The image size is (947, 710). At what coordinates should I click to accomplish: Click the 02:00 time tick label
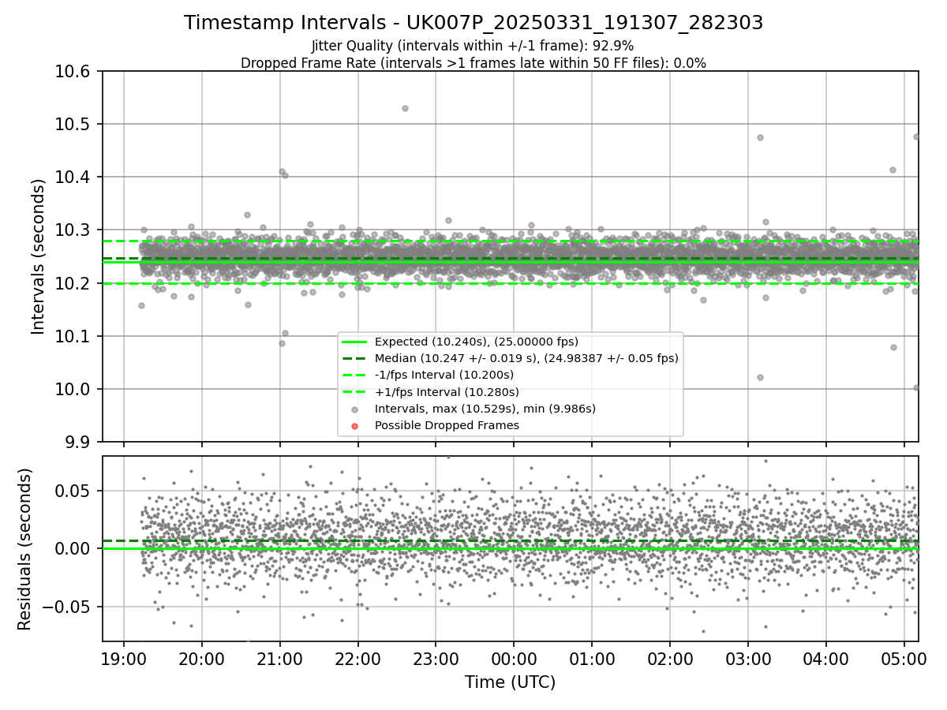point(670,658)
